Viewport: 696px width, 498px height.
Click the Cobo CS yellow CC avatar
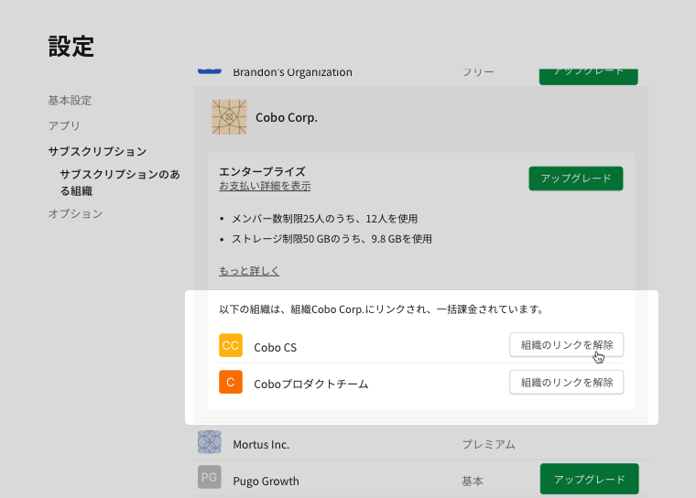[x=231, y=345]
